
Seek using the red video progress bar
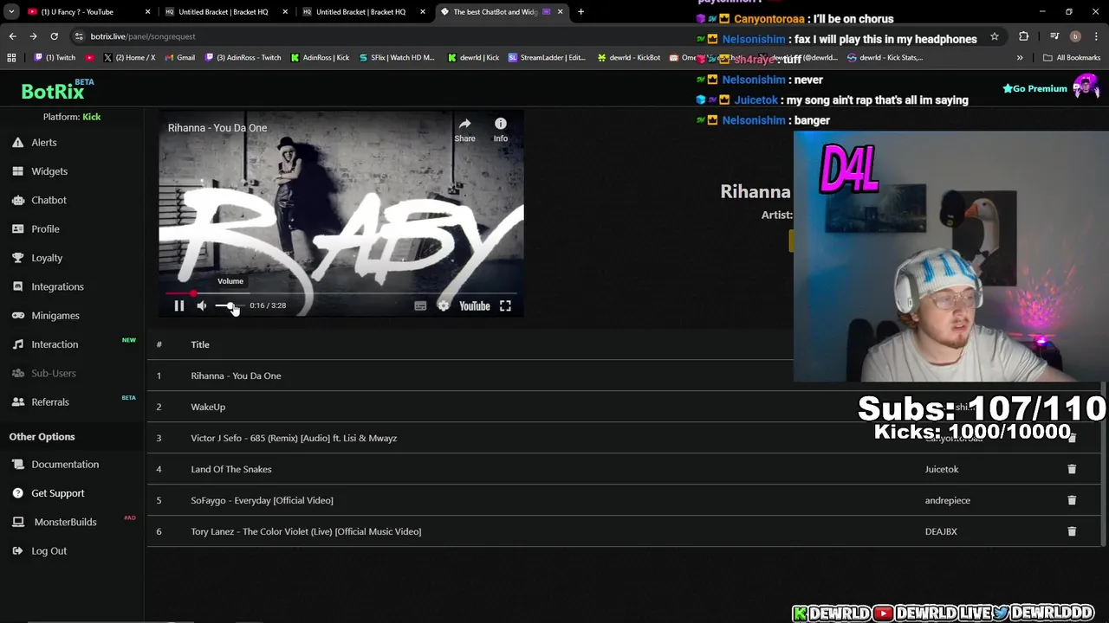(x=341, y=294)
